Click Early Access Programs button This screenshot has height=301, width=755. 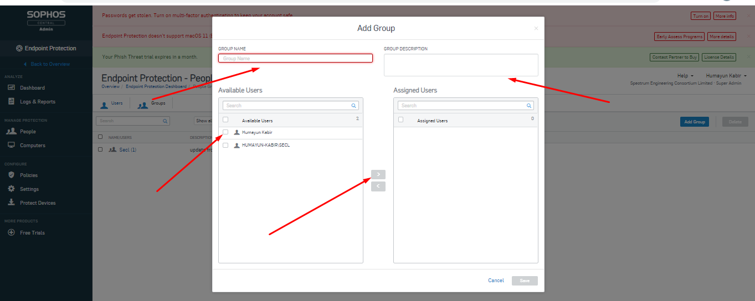tap(679, 37)
